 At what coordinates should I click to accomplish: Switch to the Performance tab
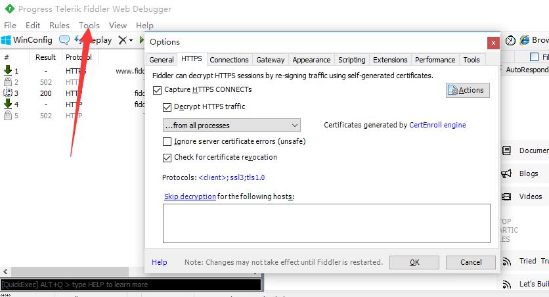435,60
